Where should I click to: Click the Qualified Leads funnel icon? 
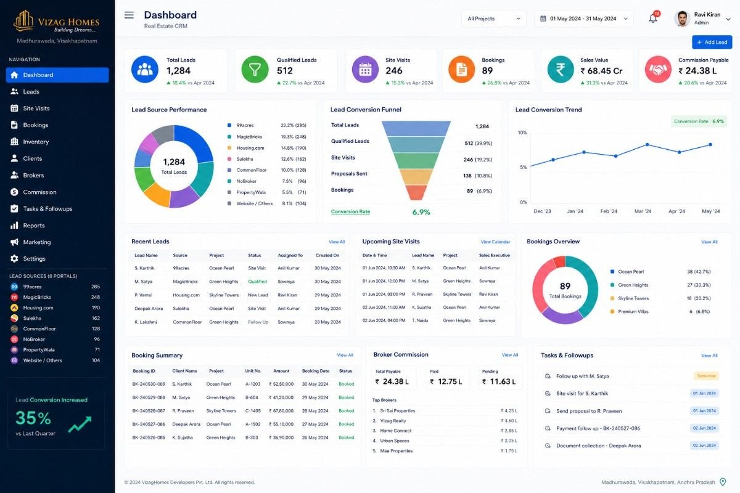pyautogui.click(x=255, y=69)
